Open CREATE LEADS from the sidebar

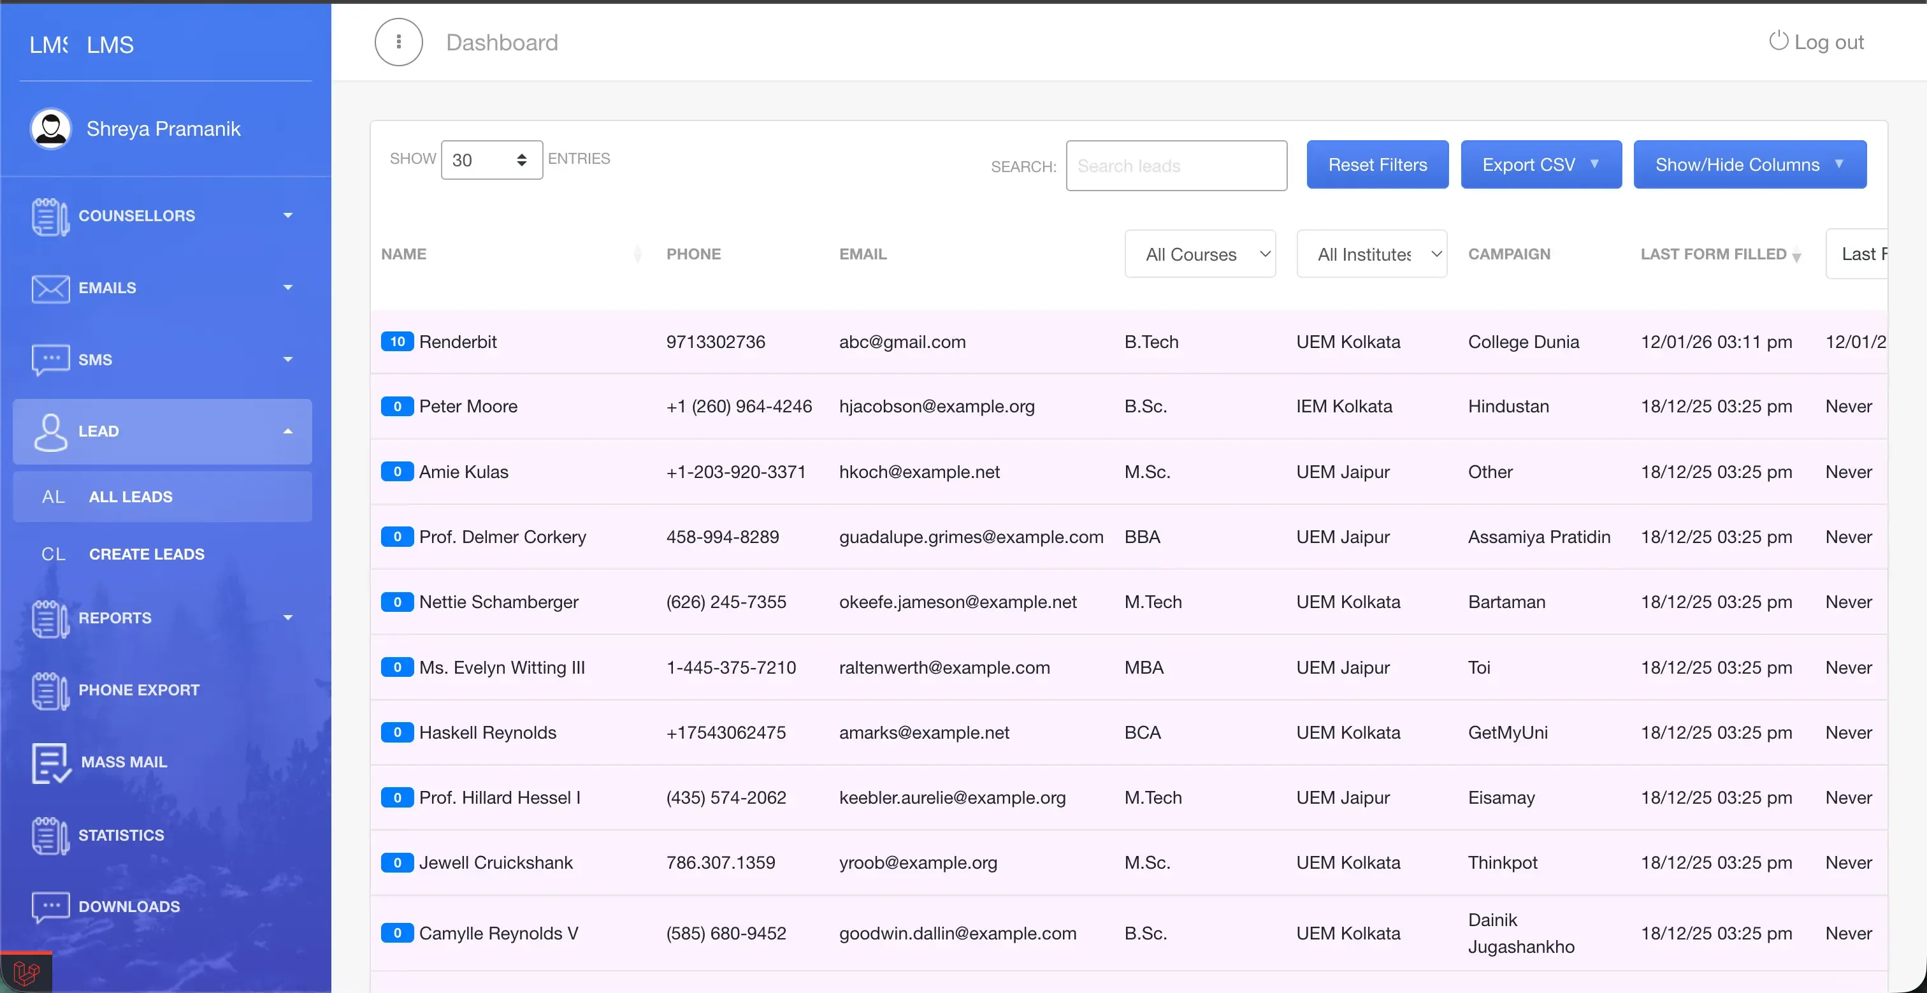point(147,554)
